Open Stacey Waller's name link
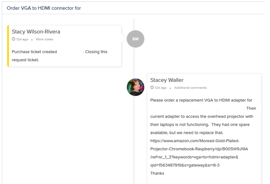The height and width of the screenshot is (184, 270). (x=167, y=80)
